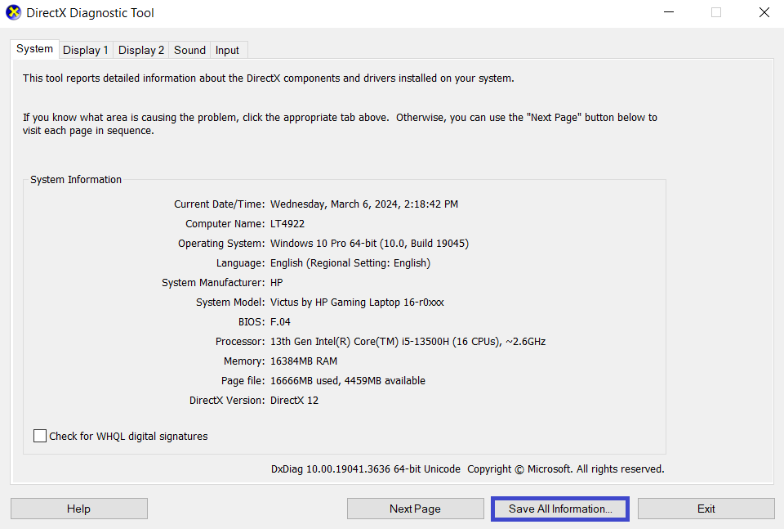The width and height of the screenshot is (784, 529).
Task: Minimize the DirectX Diagnostic Tool window
Action: [669, 12]
